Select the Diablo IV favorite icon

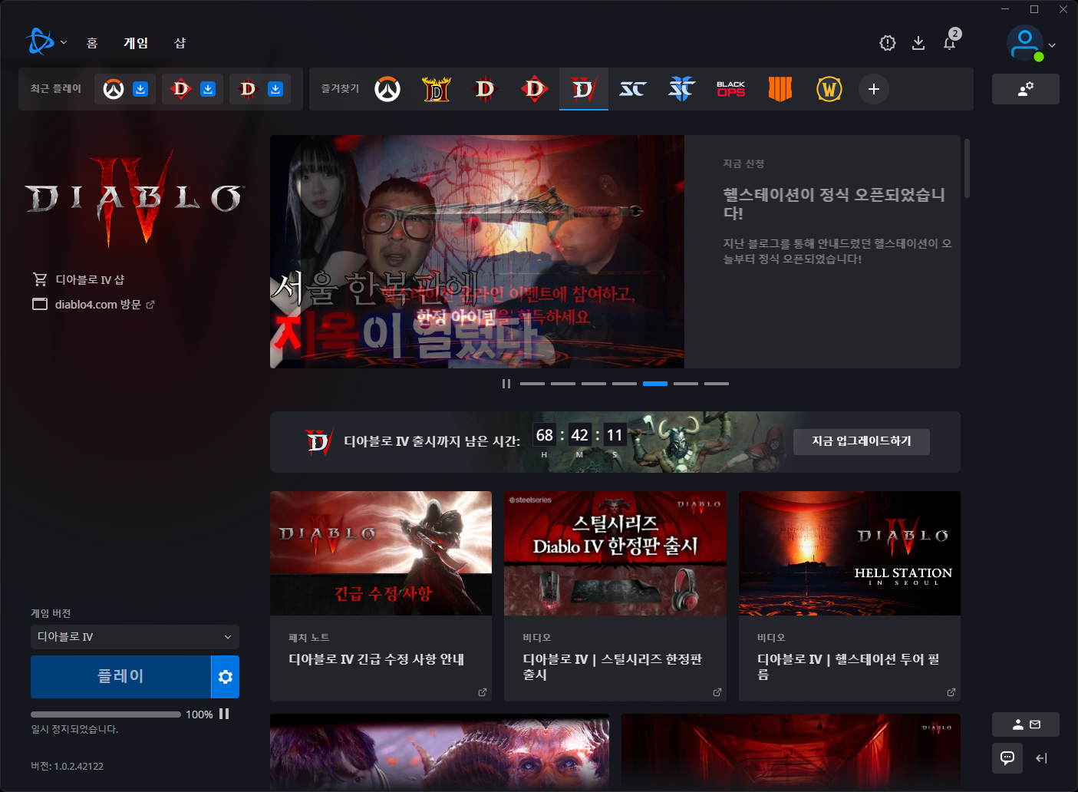(x=583, y=89)
